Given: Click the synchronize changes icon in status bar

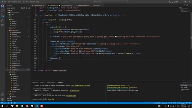Looking at the screenshot, I should point(9,103).
